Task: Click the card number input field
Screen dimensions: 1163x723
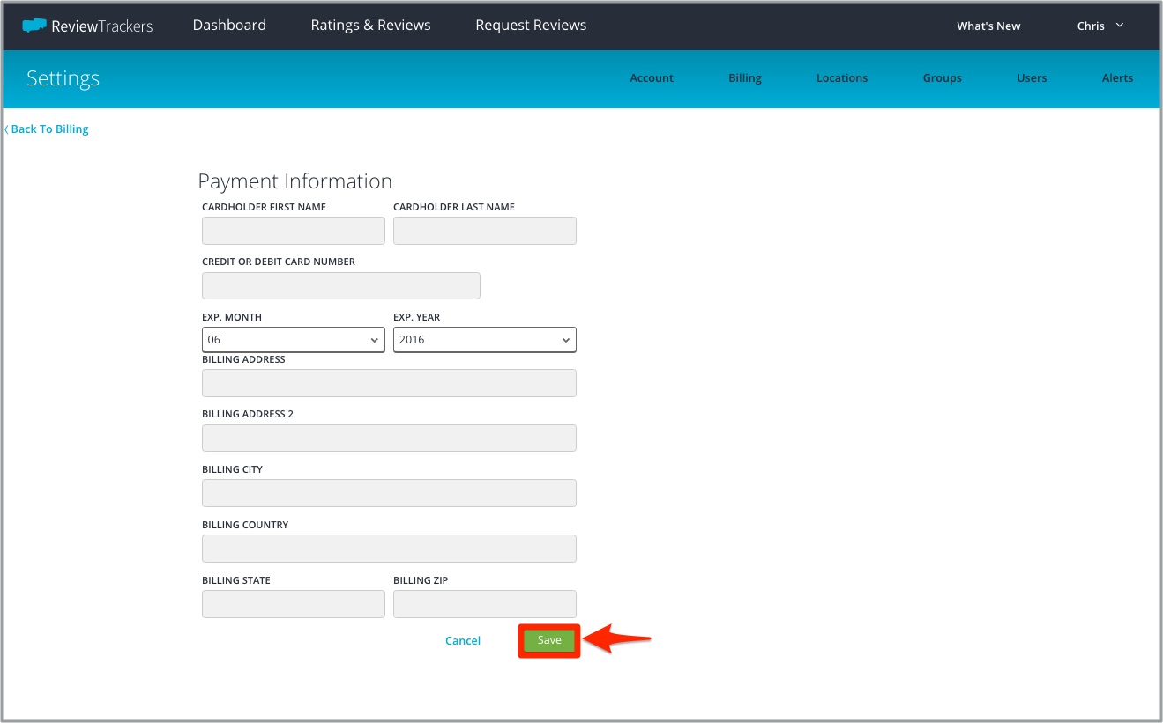Action: (341, 286)
